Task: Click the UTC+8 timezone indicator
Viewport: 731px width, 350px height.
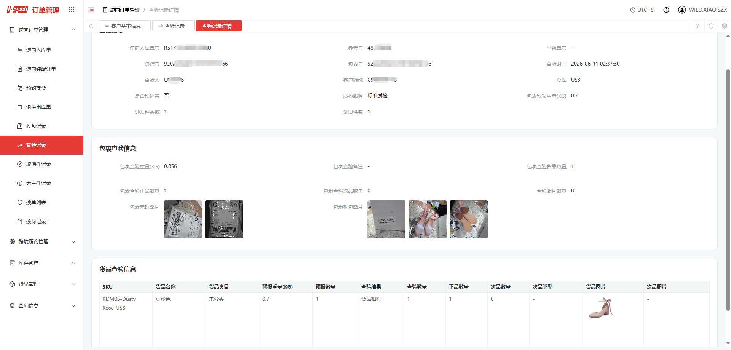Action: click(642, 10)
